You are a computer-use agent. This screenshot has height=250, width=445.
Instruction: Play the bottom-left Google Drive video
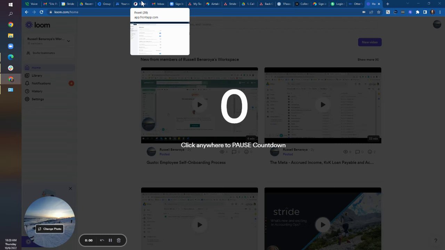200,225
